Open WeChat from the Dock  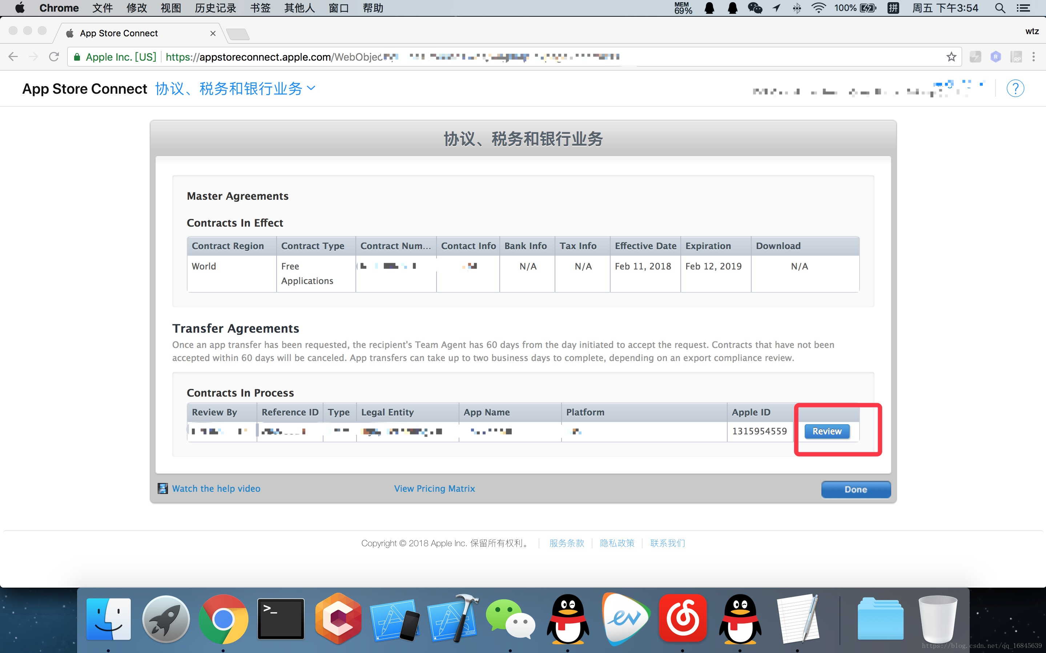510,619
